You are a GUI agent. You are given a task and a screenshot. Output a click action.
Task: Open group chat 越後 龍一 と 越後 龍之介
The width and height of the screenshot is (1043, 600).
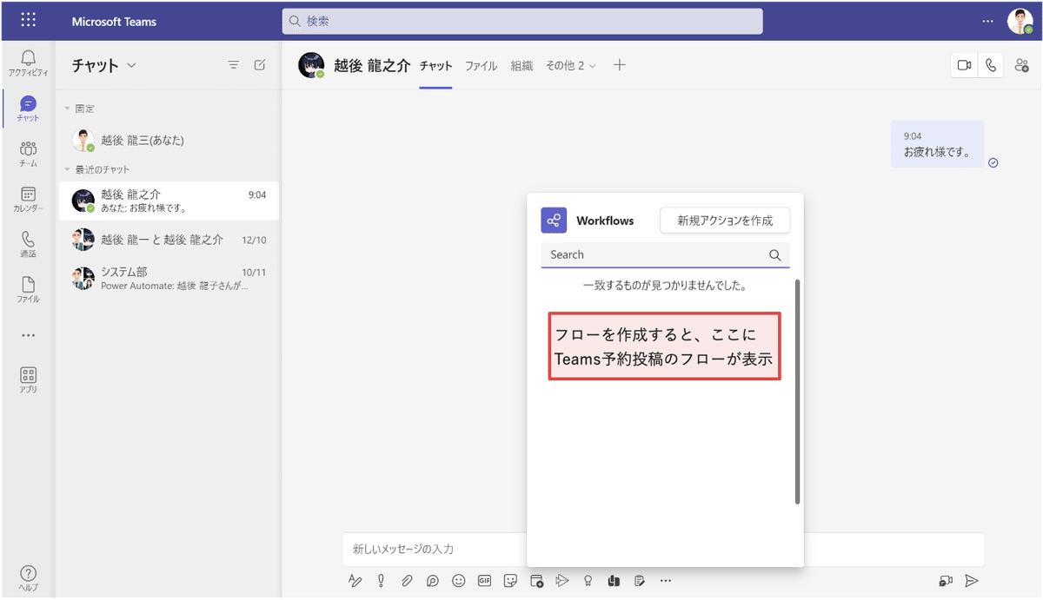point(169,240)
